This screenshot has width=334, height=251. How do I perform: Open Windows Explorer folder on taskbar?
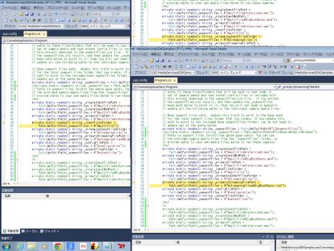(32, 246)
